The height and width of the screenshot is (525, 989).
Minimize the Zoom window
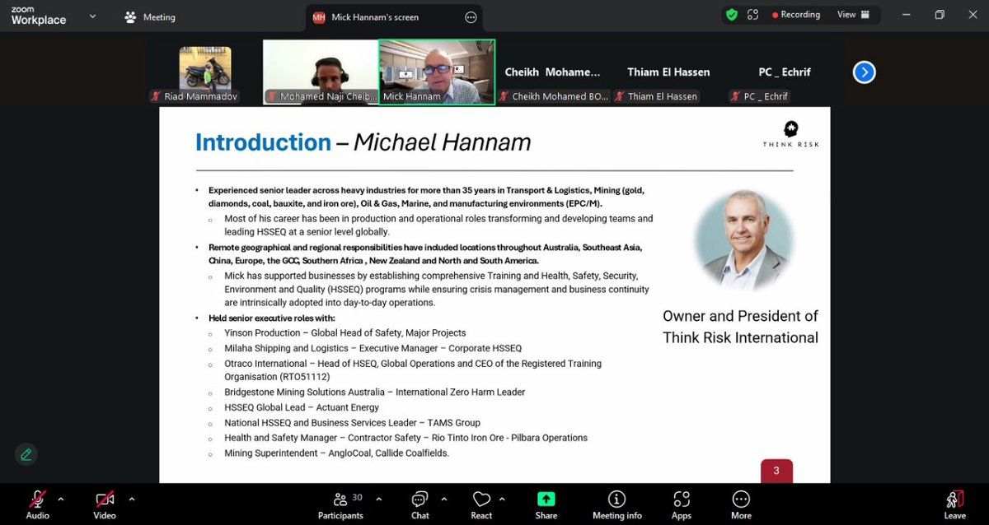(907, 15)
